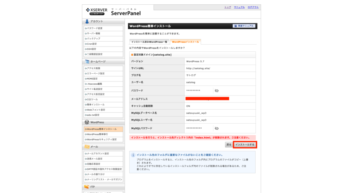
Task: Open MIME設定 in the sidebar
Action: tap(103, 79)
